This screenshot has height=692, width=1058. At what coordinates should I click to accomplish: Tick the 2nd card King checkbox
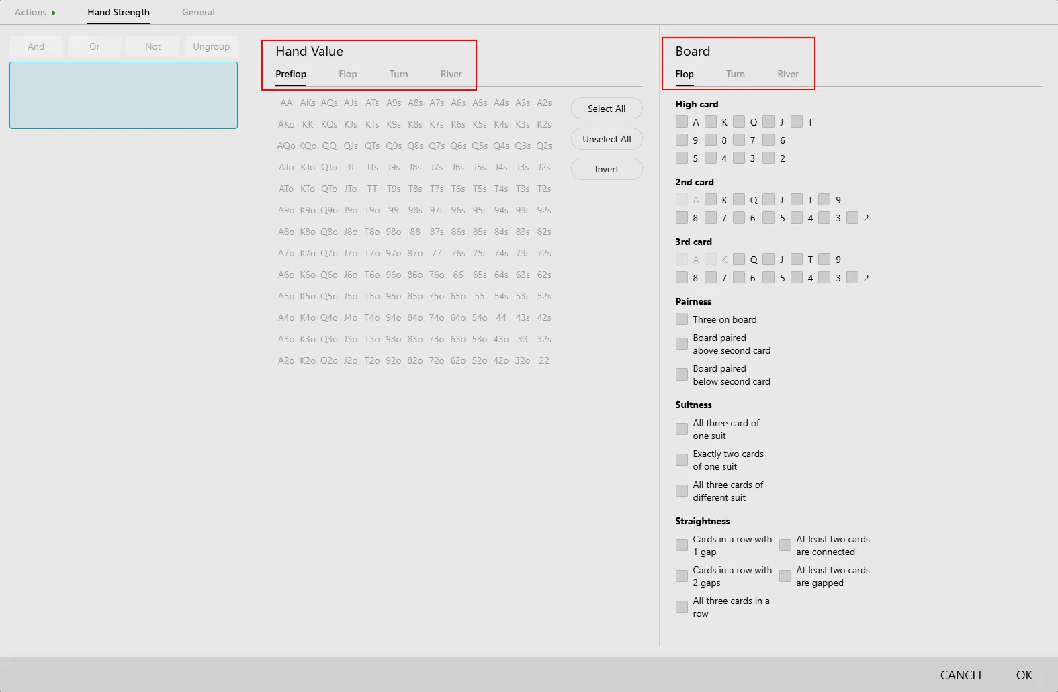711,199
